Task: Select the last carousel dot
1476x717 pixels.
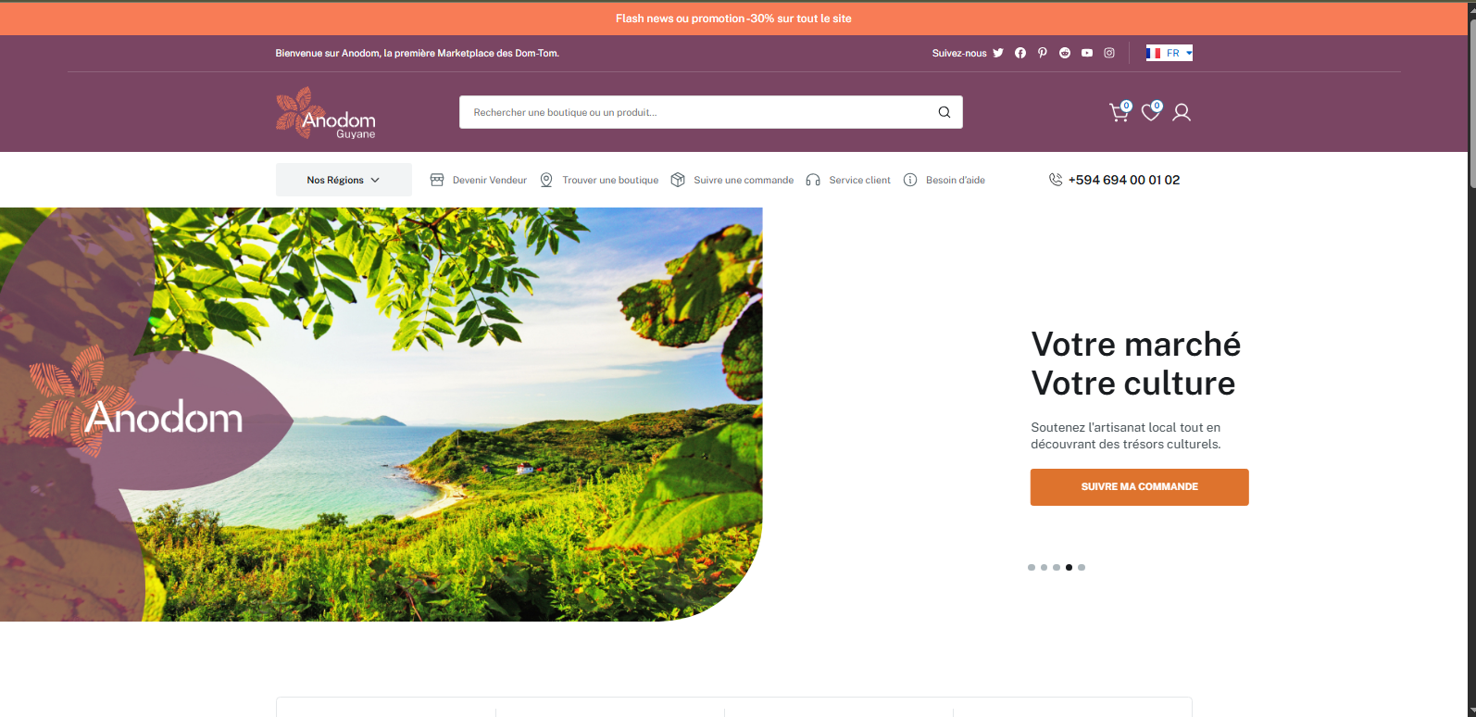Action: (1082, 567)
